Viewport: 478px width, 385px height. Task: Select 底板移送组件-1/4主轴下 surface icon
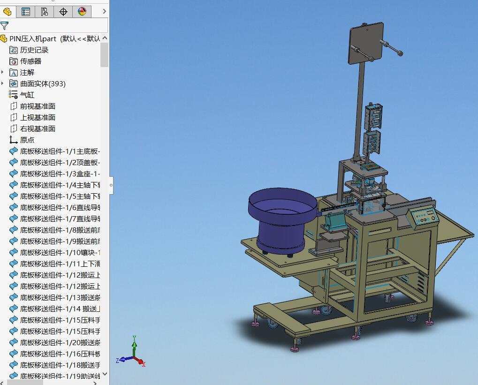click(x=14, y=185)
